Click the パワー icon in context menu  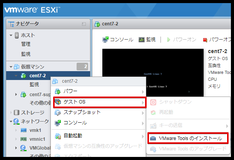click(x=58, y=92)
